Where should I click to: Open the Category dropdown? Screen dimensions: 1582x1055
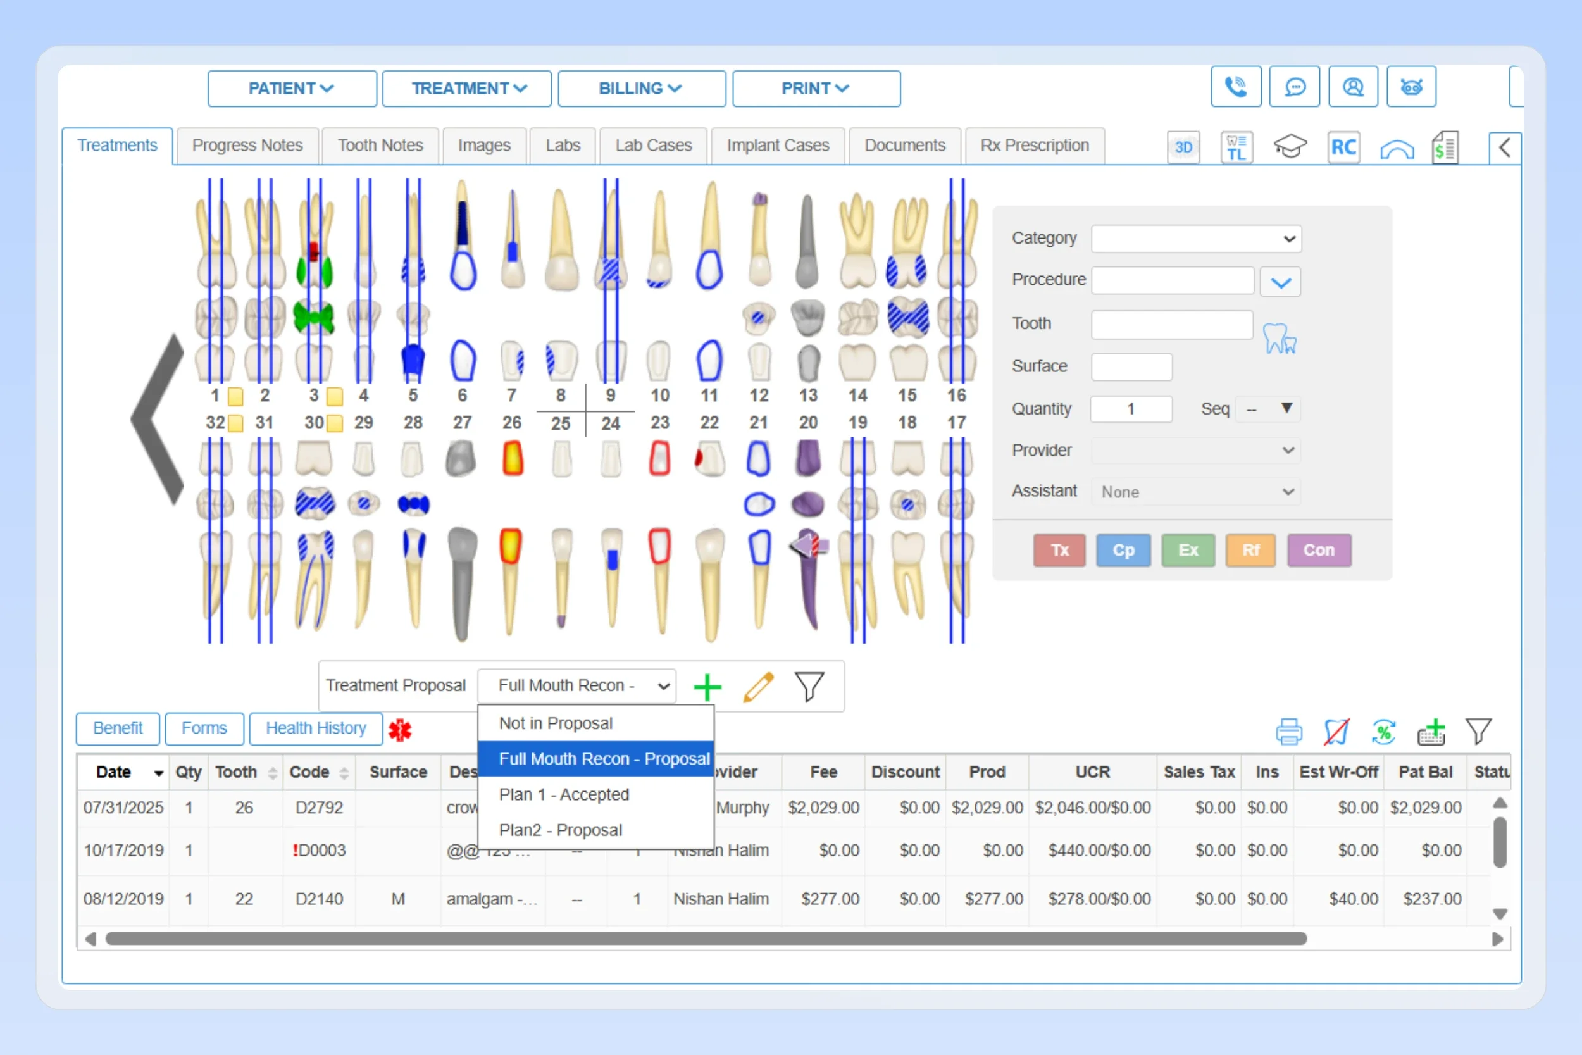(1196, 239)
